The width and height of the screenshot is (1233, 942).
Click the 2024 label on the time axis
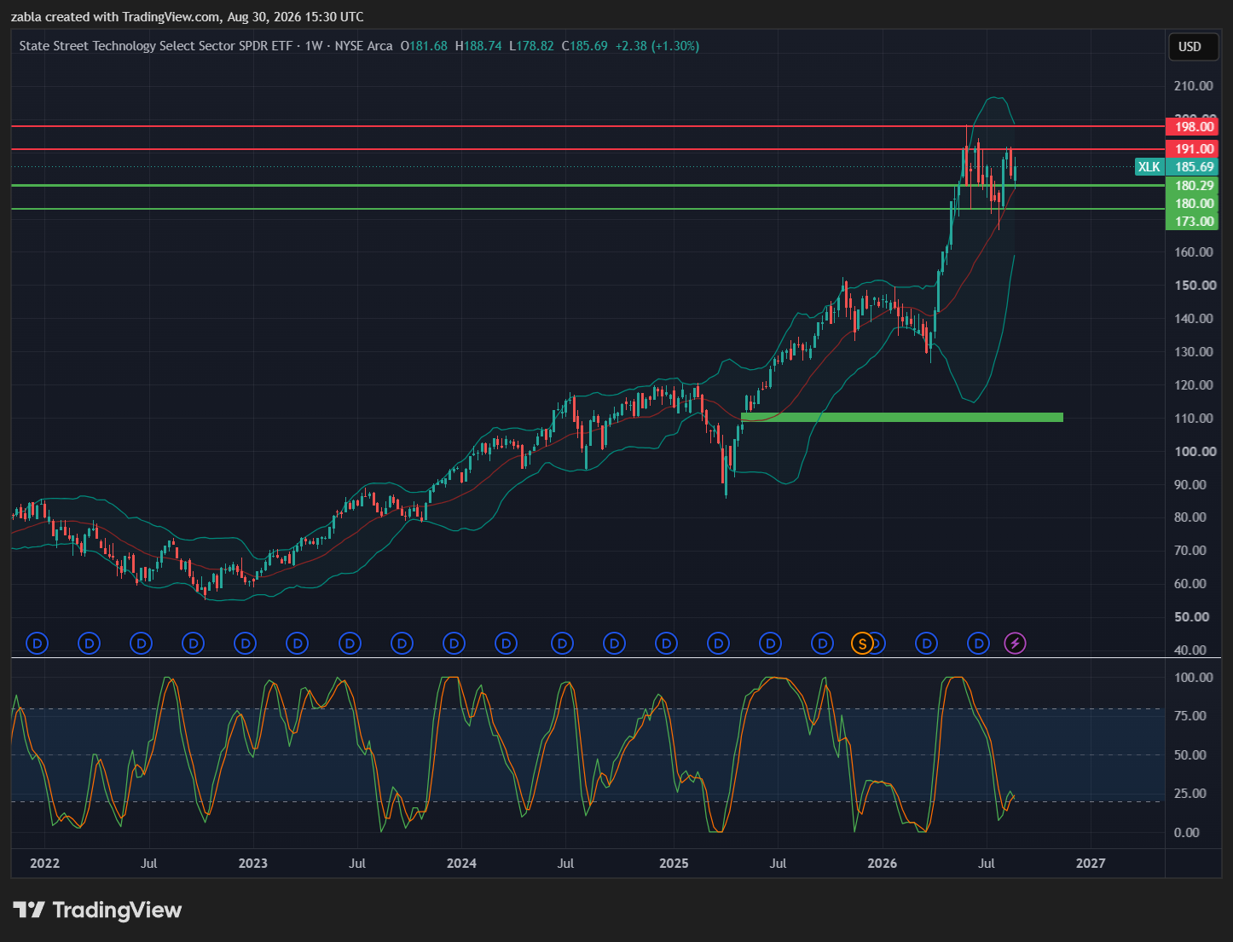pos(461,864)
